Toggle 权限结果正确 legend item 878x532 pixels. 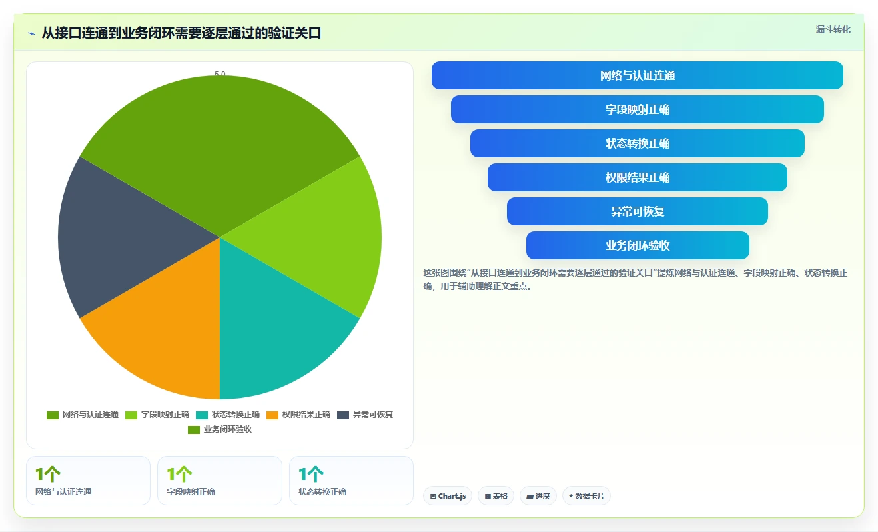pyautogui.click(x=298, y=415)
